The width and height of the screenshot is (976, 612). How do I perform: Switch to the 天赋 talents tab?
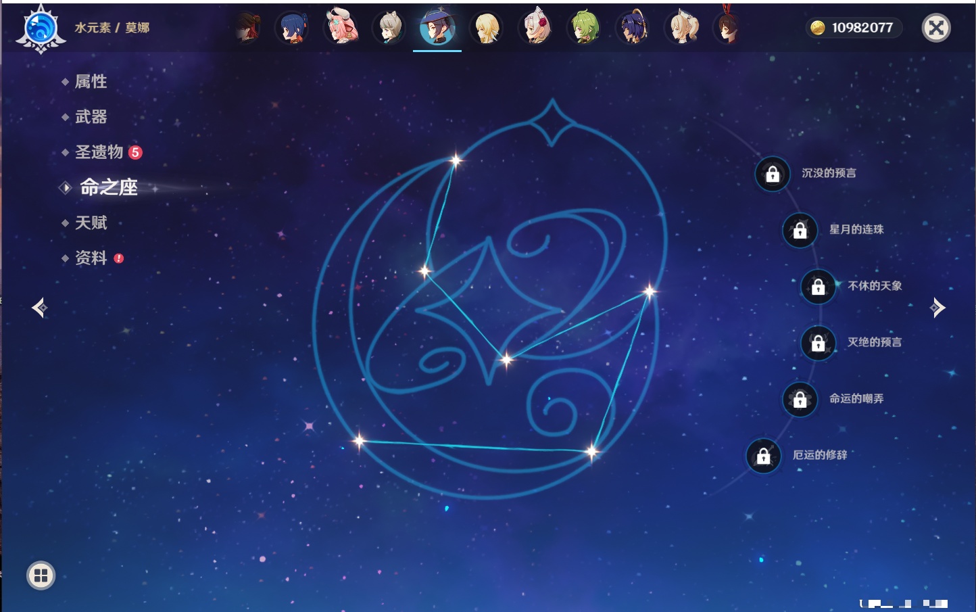pyautogui.click(x=91, y=222)
